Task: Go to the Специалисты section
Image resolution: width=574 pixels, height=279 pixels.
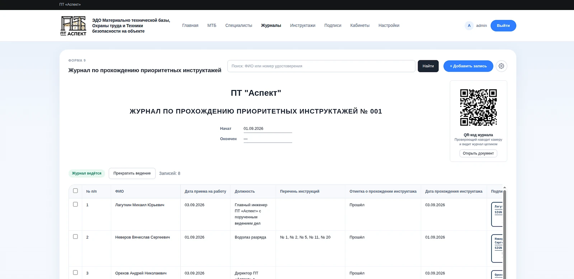Action: coord(239,25)
